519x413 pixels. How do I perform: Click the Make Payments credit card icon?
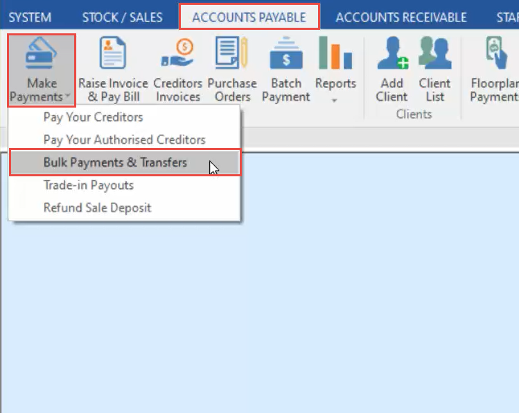[x=42, y=56]
